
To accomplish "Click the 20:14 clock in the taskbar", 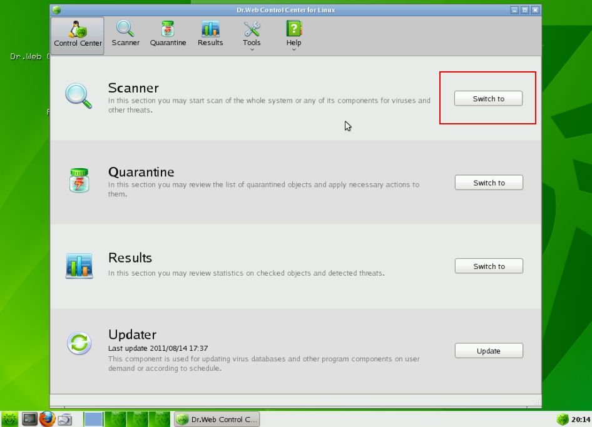I will coord(581,419).
